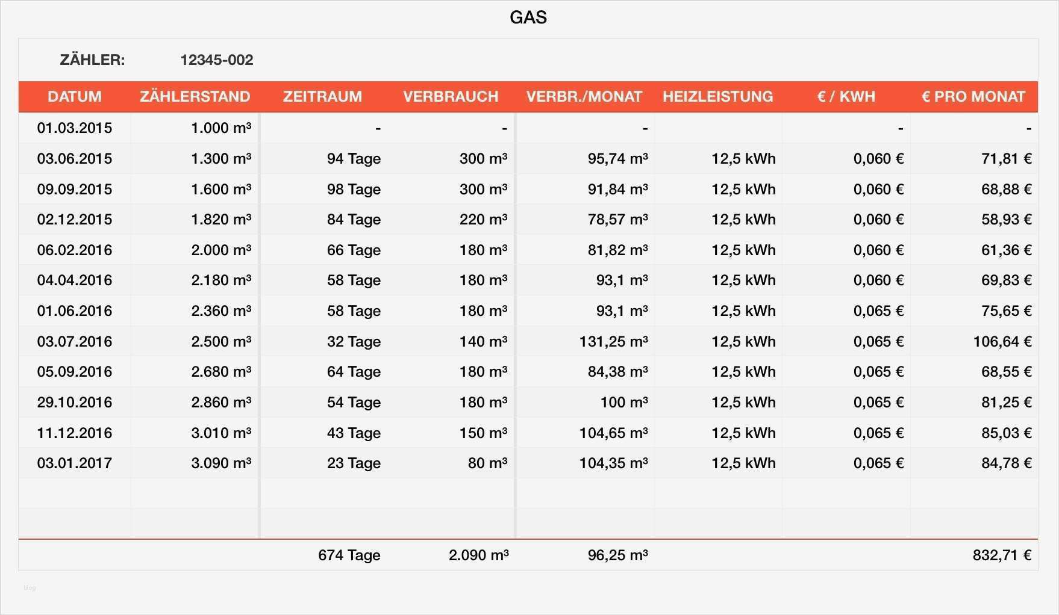Screen dimensions: 1059x615
Task: Click the meter reading 1.300 m³ cell
Action: [220, 159]
